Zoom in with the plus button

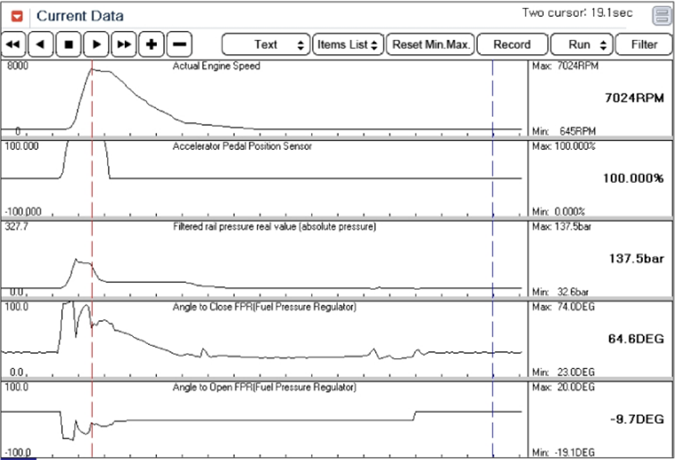click(x=152, y=45)
